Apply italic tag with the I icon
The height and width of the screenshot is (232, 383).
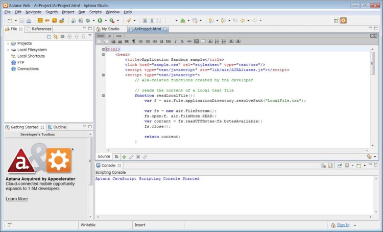[x=175, y=41]
